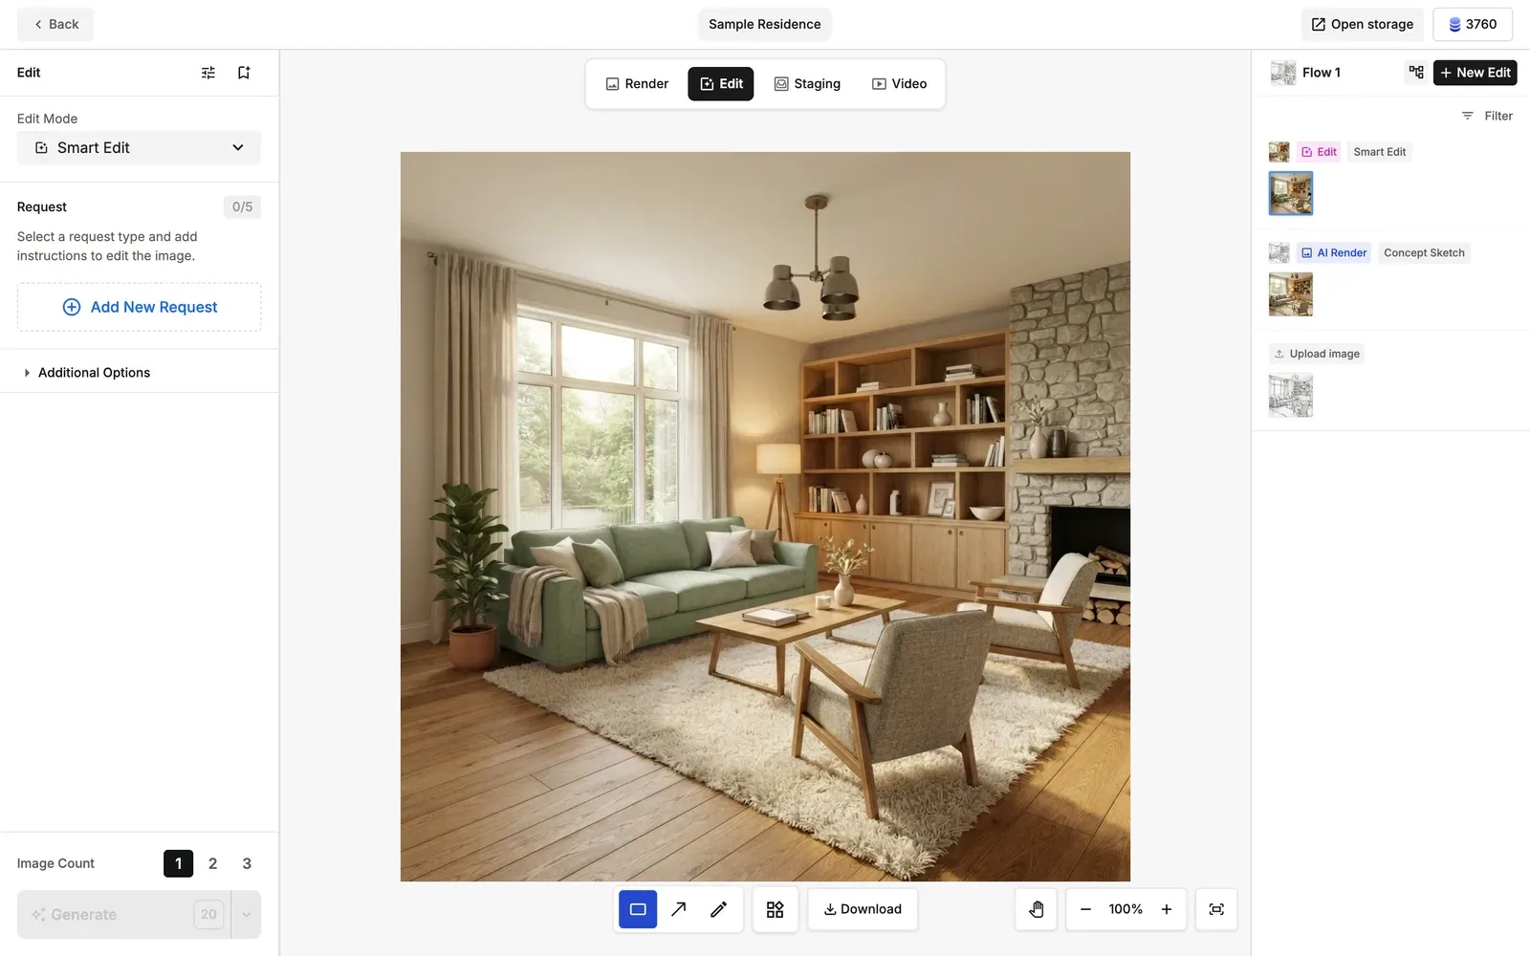Set image count to 2
Image resolution: width=1530 pixels, height=956 pixels.
tap(212, 863)
